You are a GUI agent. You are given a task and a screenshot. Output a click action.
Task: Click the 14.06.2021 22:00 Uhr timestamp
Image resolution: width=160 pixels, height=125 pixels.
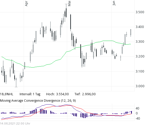[x=15, y=123]
